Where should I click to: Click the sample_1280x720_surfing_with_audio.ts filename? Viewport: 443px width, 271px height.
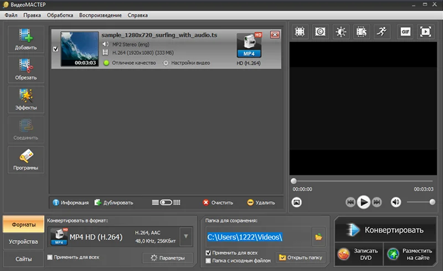point(159,35)
